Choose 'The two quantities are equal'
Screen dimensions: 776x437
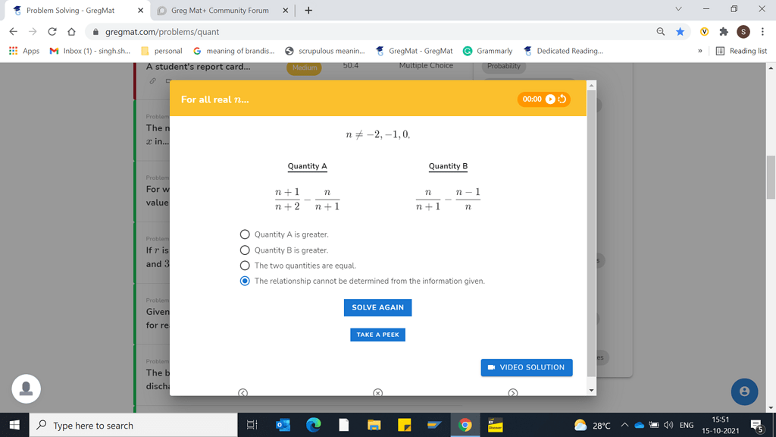tap(245, 266)
